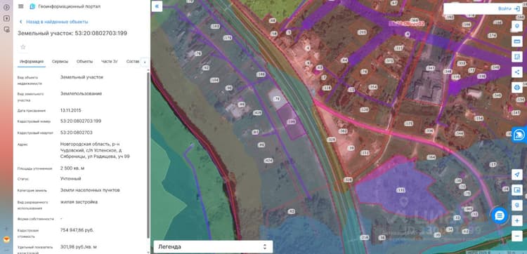527x254 pixels.
Task: Go back via Назад в найденные объекты
Action: pos(54,22)
